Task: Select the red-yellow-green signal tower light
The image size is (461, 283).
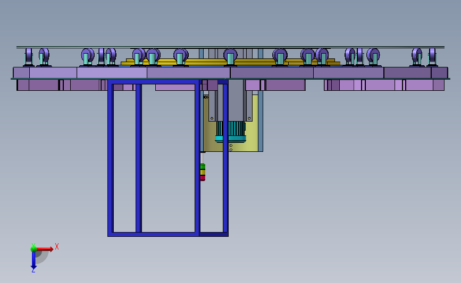Action: [203, 172]
